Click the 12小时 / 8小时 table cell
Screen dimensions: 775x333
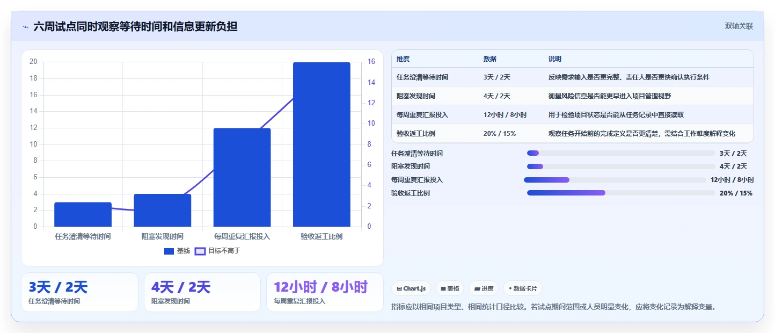click(x=505, y=115)
